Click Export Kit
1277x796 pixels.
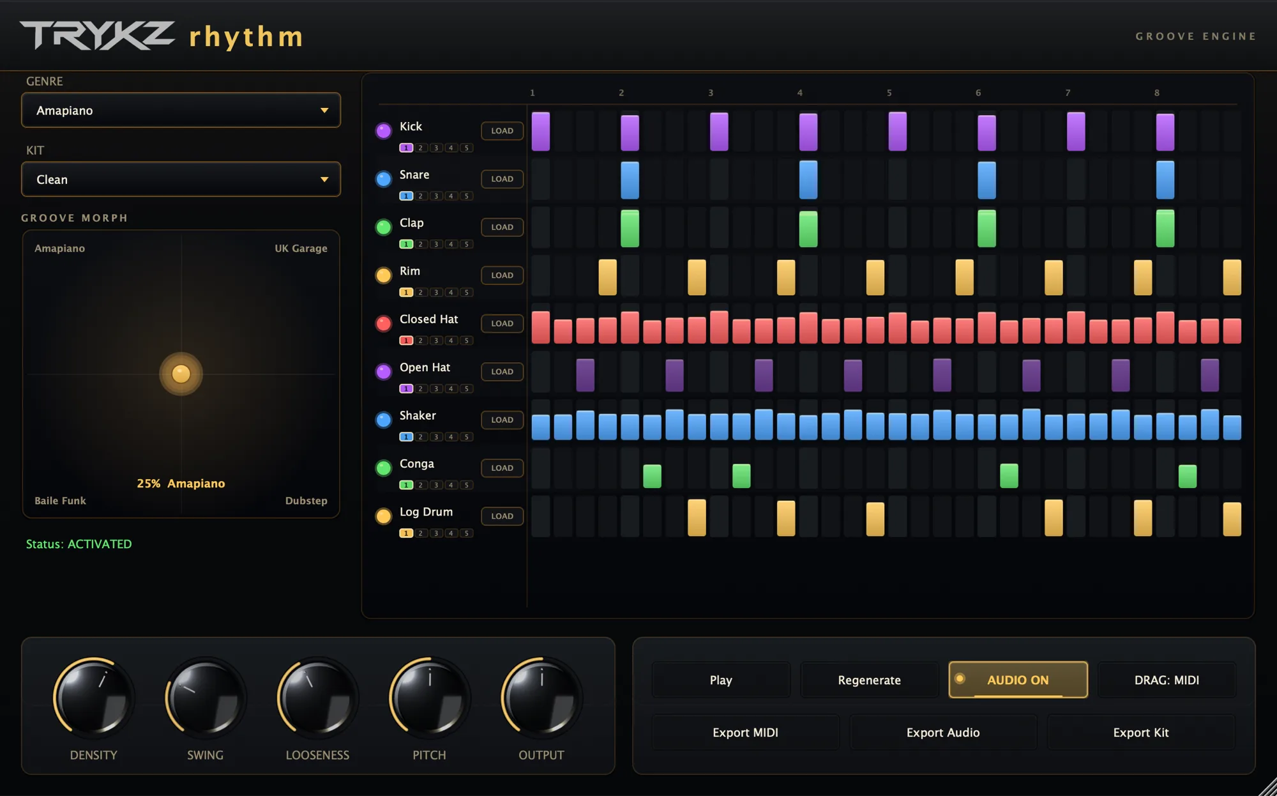point(1141,732)
